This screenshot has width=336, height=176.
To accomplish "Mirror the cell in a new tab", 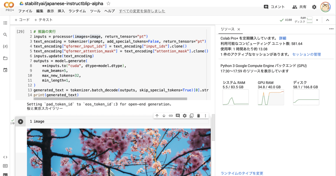I will pos(191,116).
